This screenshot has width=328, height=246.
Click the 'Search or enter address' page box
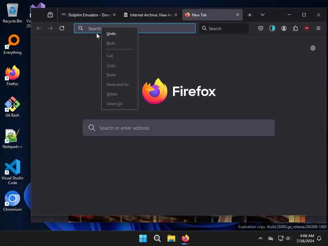(x=179, y=128)
